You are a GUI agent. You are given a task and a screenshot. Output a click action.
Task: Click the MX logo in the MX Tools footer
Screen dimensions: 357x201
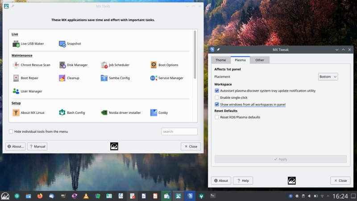click(114, 147)
